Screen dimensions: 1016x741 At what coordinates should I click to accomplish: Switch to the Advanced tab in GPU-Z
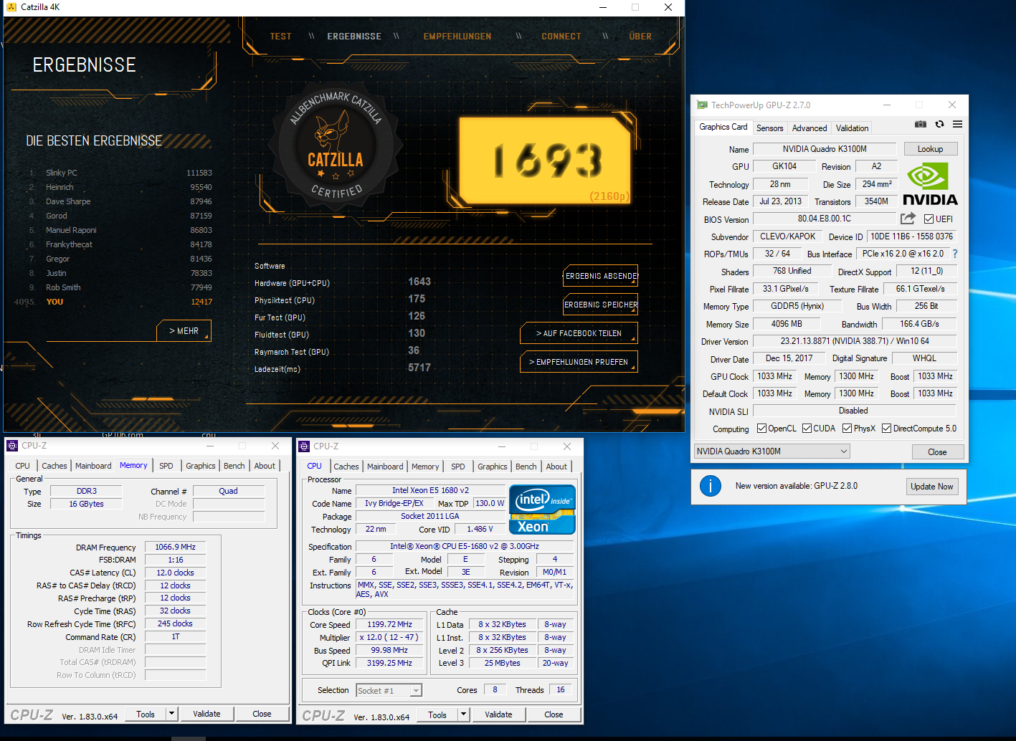[810, 128]
